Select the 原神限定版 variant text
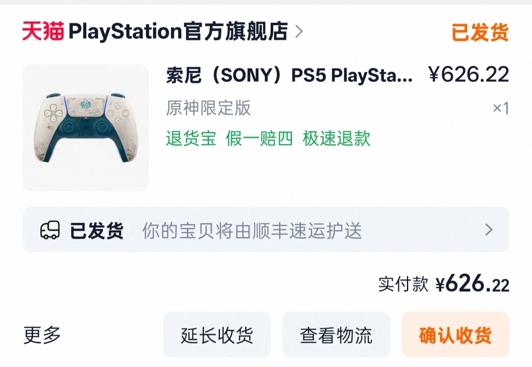 pos(208,108)
